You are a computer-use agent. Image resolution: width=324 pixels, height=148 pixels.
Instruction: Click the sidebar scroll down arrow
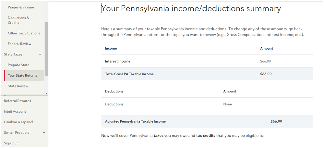46,93
